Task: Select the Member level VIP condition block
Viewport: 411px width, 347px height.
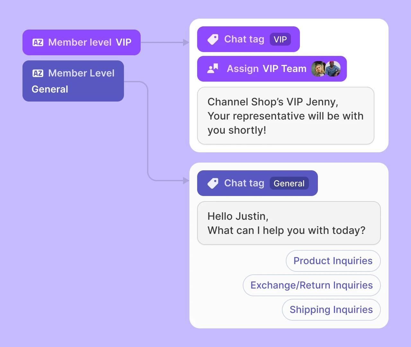Action: 82,42
